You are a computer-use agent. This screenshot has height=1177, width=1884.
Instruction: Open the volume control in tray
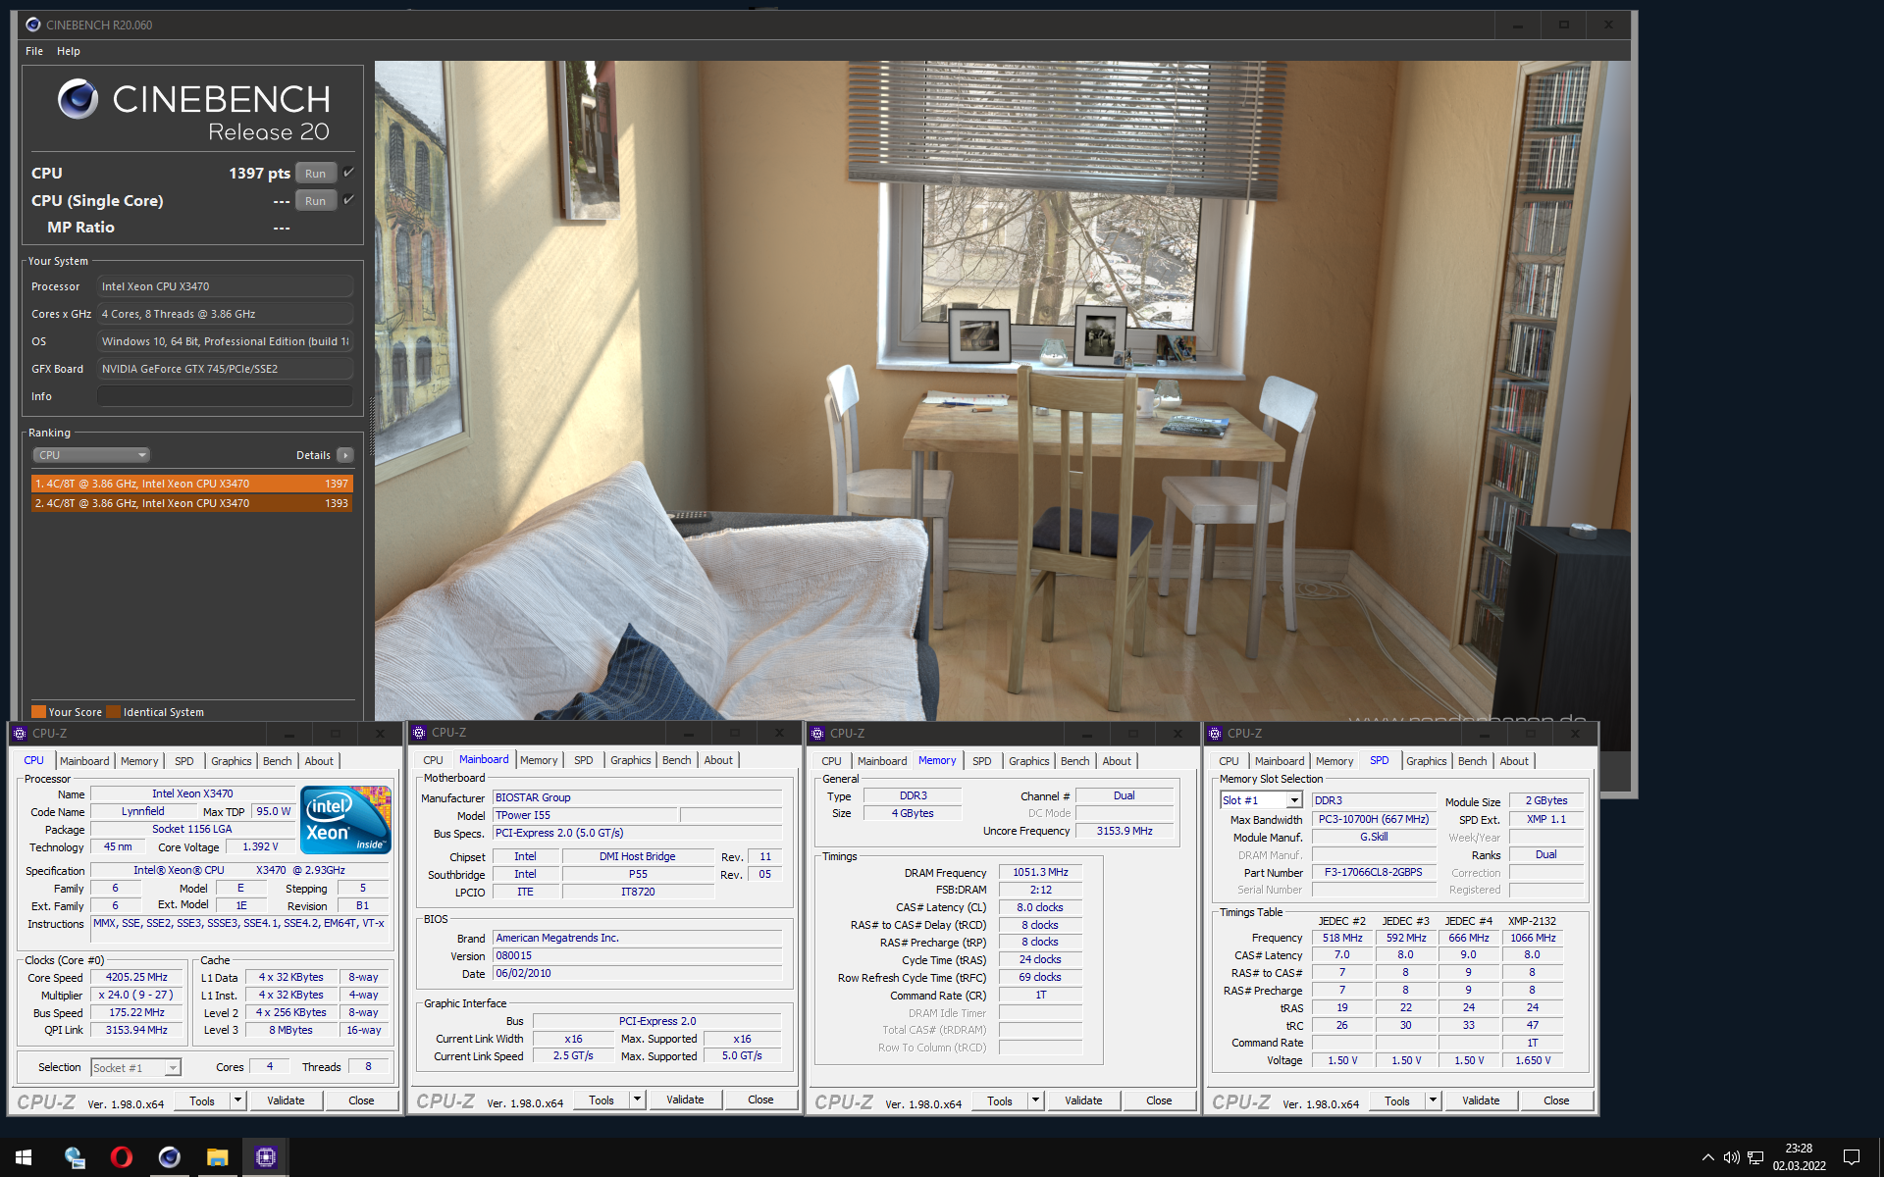tap(1732, 1157)
